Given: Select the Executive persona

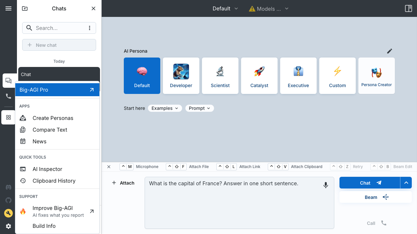Looking at the screenshot, I should pos(298,76).
